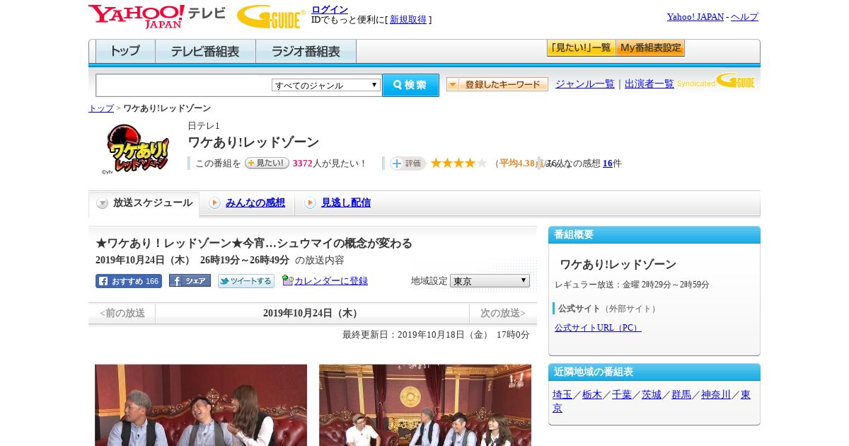The width and height of the screenshot is (849, 446).
Task: Click the calendar register icon
Action: [x=287, y=280]
